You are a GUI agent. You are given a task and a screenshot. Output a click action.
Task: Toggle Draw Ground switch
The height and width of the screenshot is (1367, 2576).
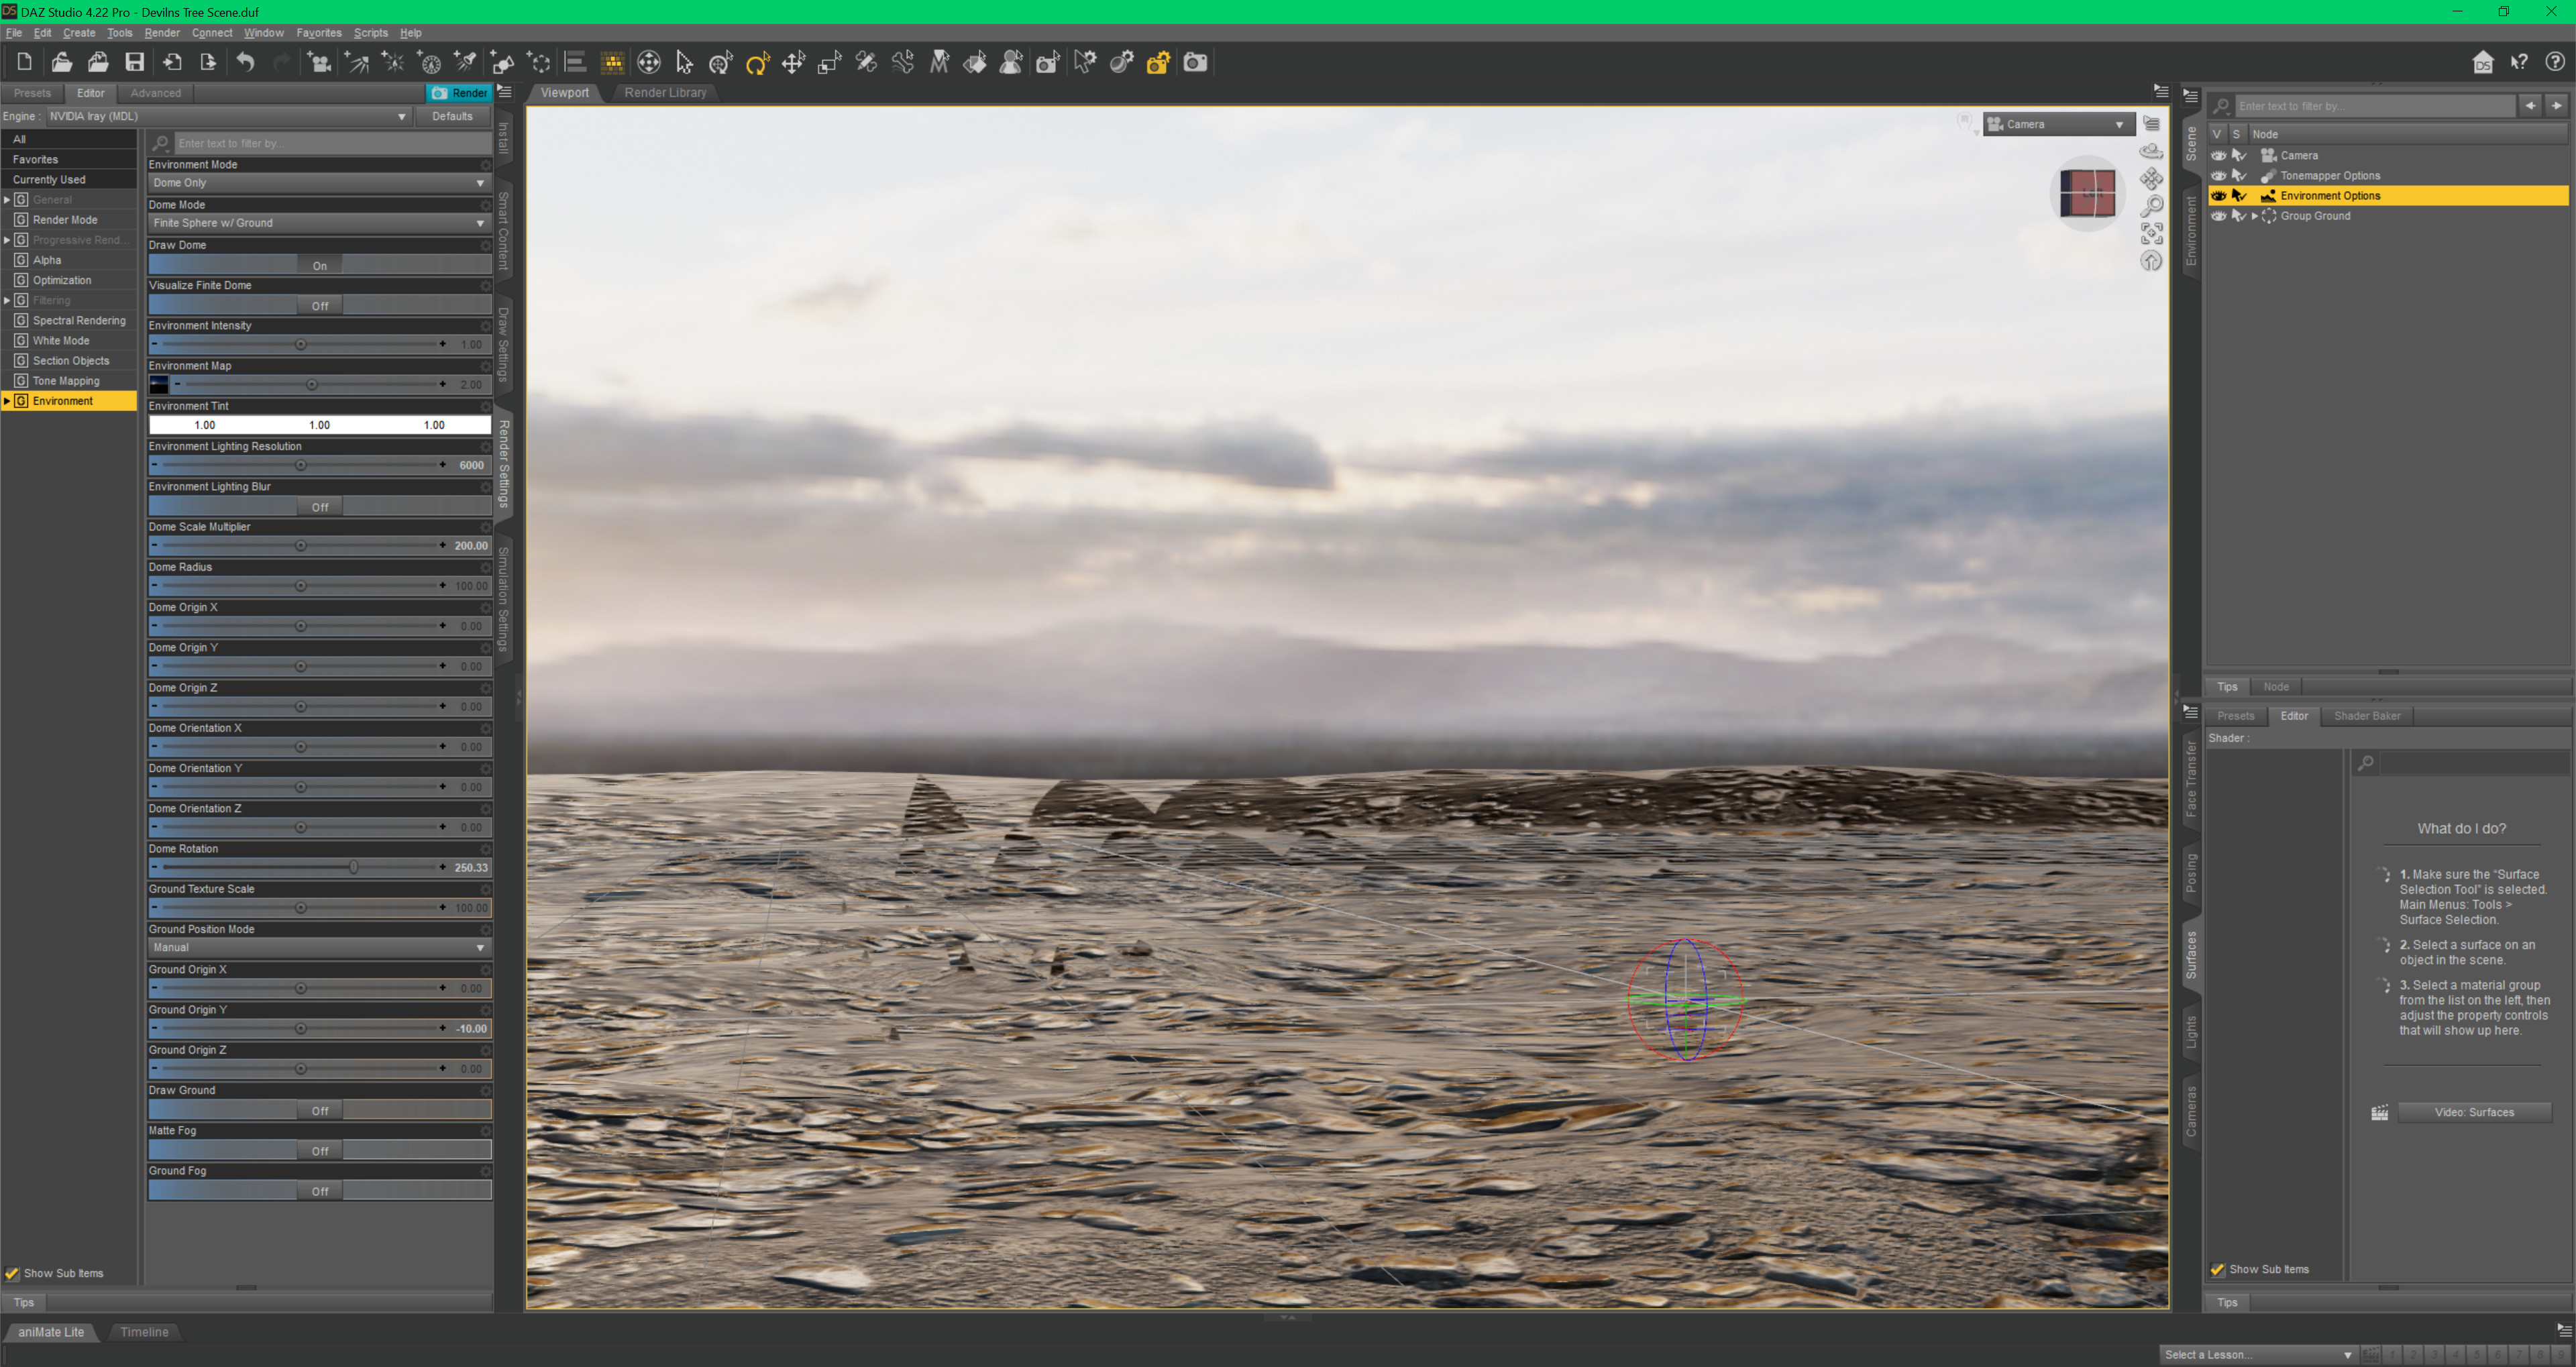click(319, 1110)
